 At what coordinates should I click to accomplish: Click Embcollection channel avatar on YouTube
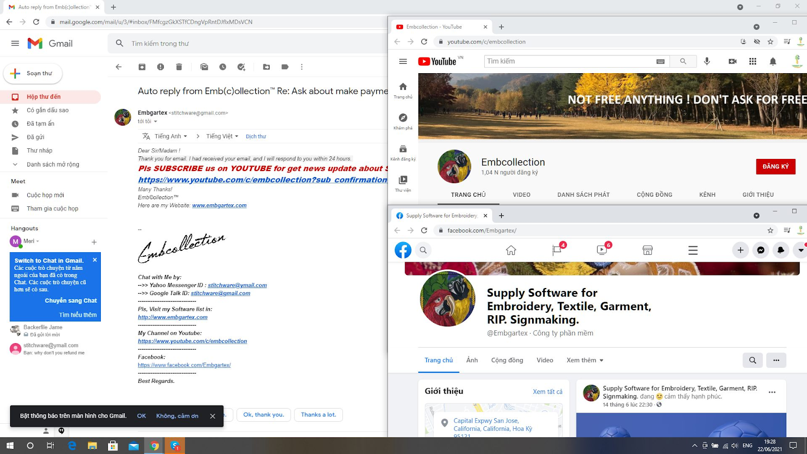tap(454, 166)
